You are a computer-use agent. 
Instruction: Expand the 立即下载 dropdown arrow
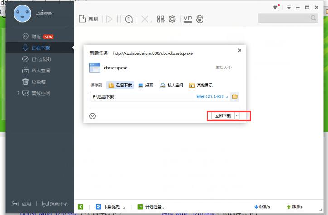click(x=237, y=116)
